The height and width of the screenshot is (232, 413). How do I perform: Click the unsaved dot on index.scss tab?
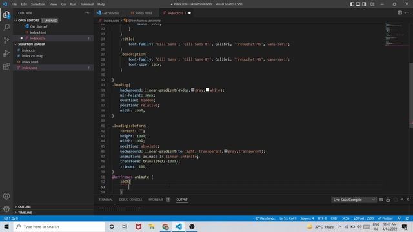pos(189,13)
